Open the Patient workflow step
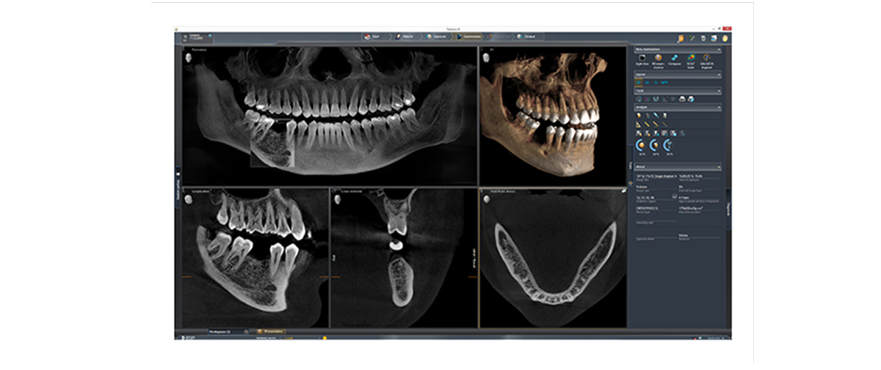The image size is (881, 370). pos(408,36)
